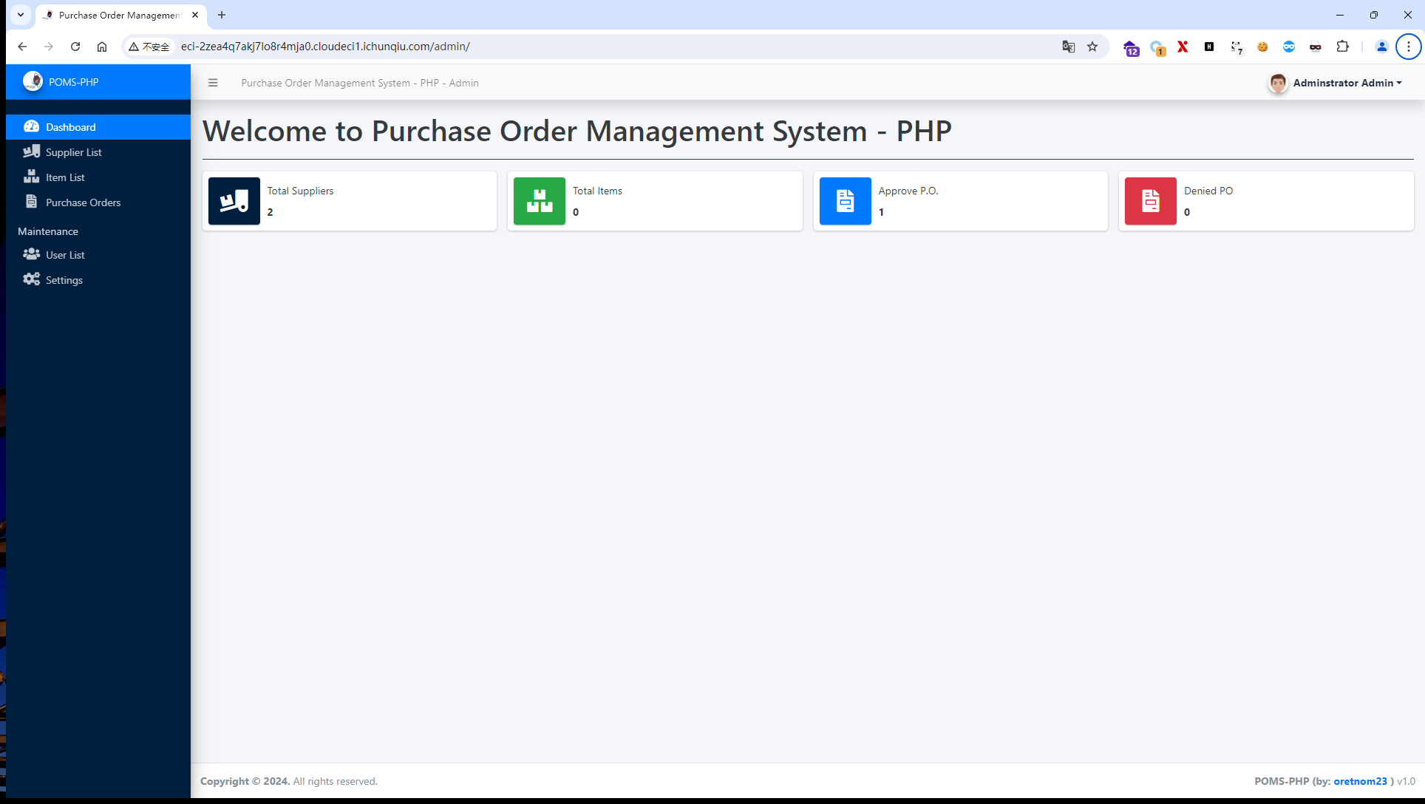Click the blue Approve P.O. document icon
The height and width of the screenshot is (804, 1425).
pos(845,201)
